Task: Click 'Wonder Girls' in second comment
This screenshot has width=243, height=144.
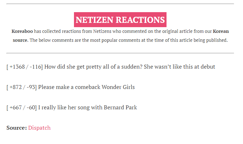Action: tap(118, 87)
